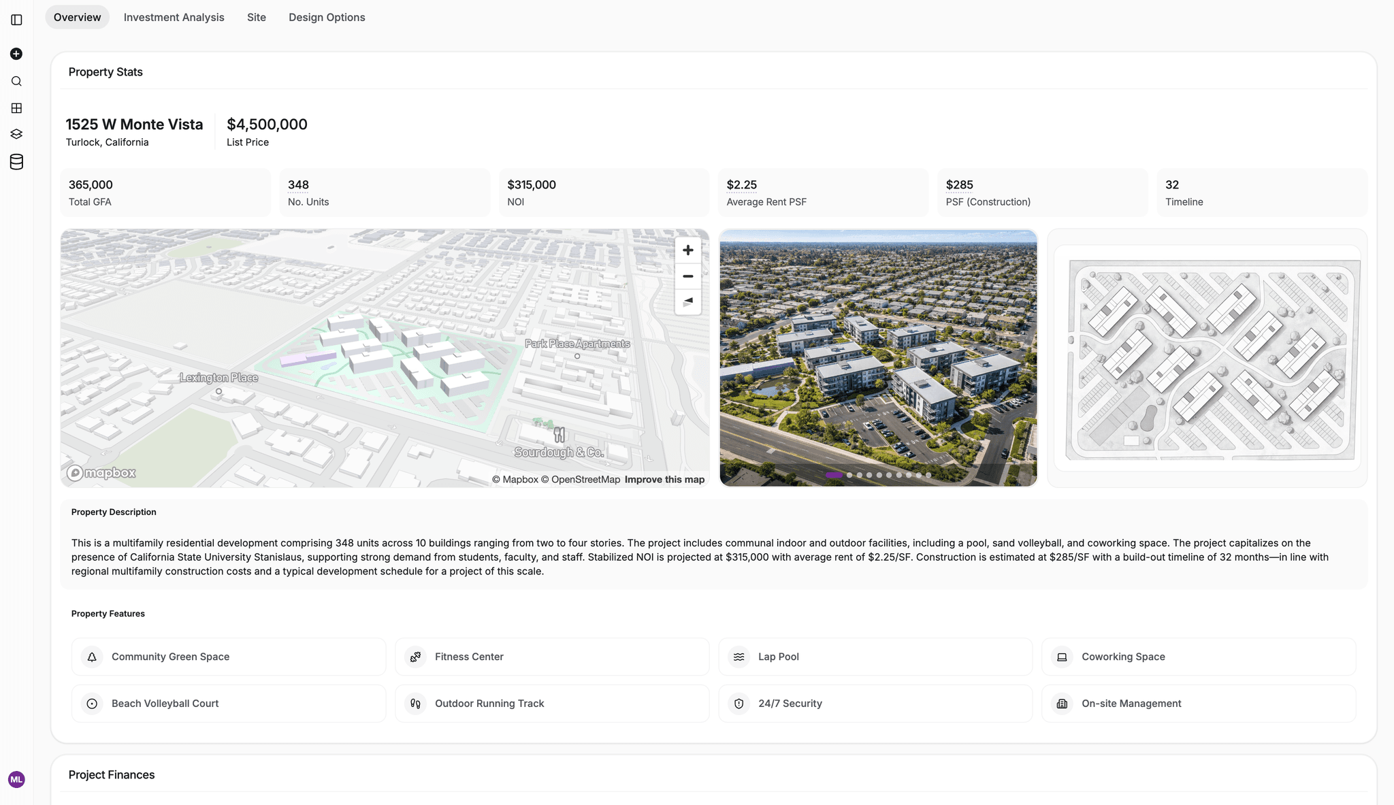
Task: Go to the Site tab
Action: [x=257, y=17]
